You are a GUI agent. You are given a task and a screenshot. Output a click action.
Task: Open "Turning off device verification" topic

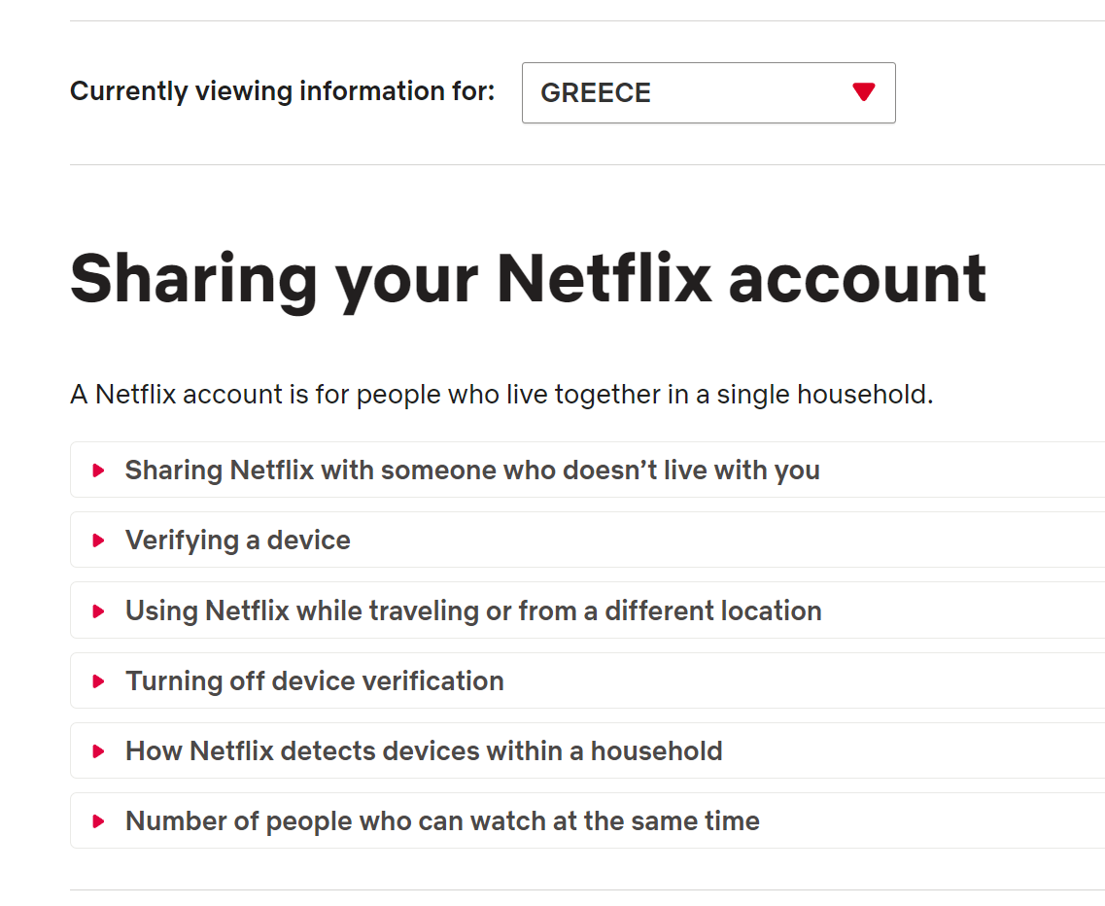[587, 681]
